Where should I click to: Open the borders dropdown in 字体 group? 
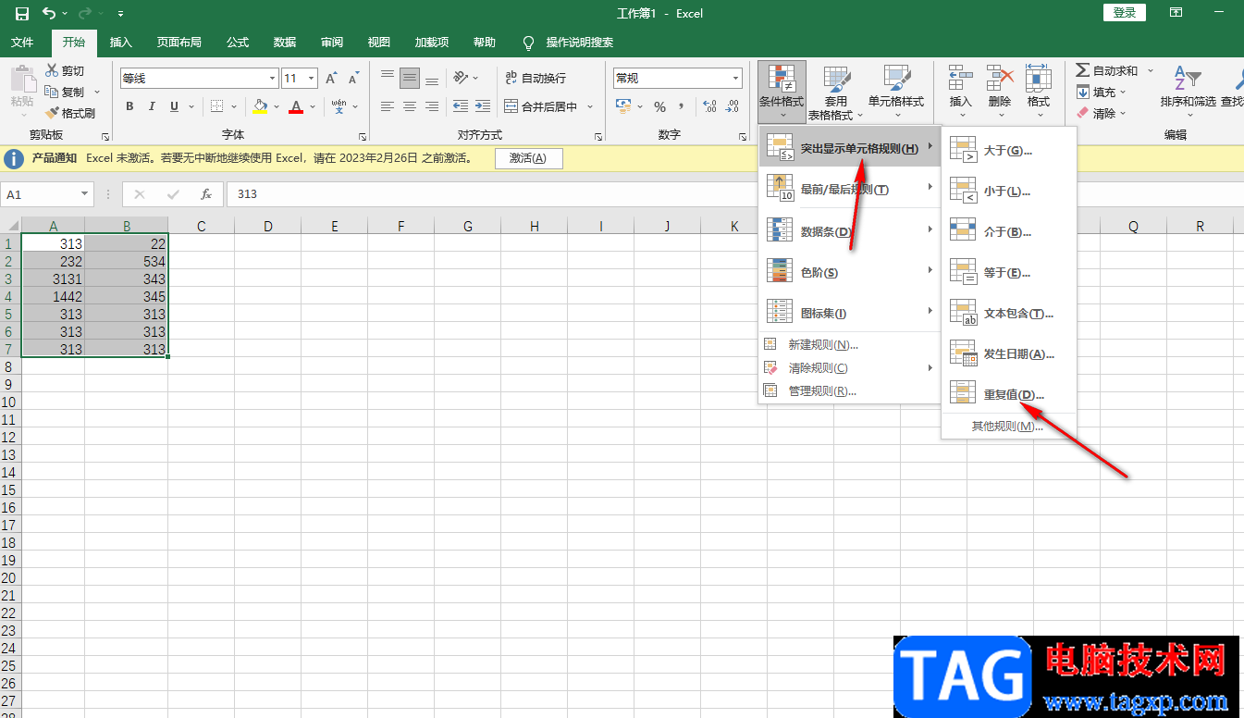point(234,106)
